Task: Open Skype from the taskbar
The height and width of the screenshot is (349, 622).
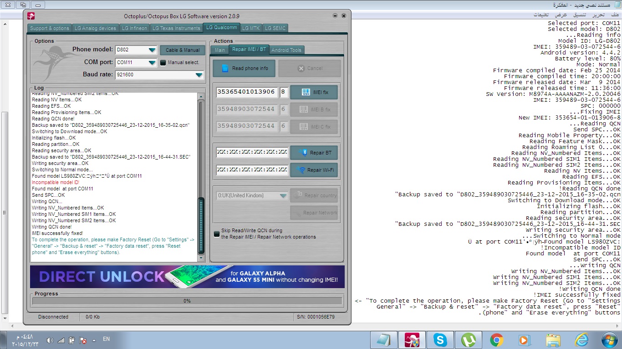Action: [440, 339]
